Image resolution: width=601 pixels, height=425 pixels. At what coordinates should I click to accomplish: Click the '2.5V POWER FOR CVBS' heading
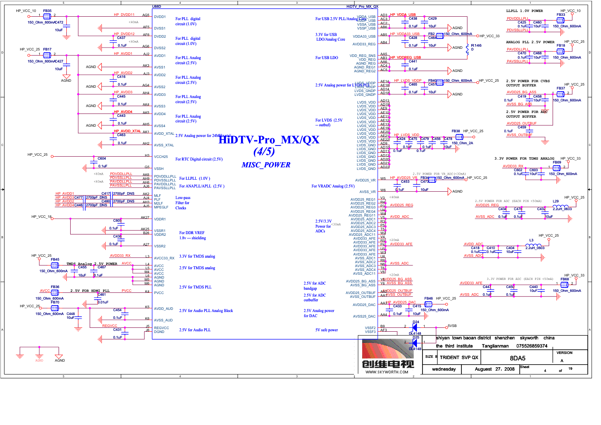point(528,81)
